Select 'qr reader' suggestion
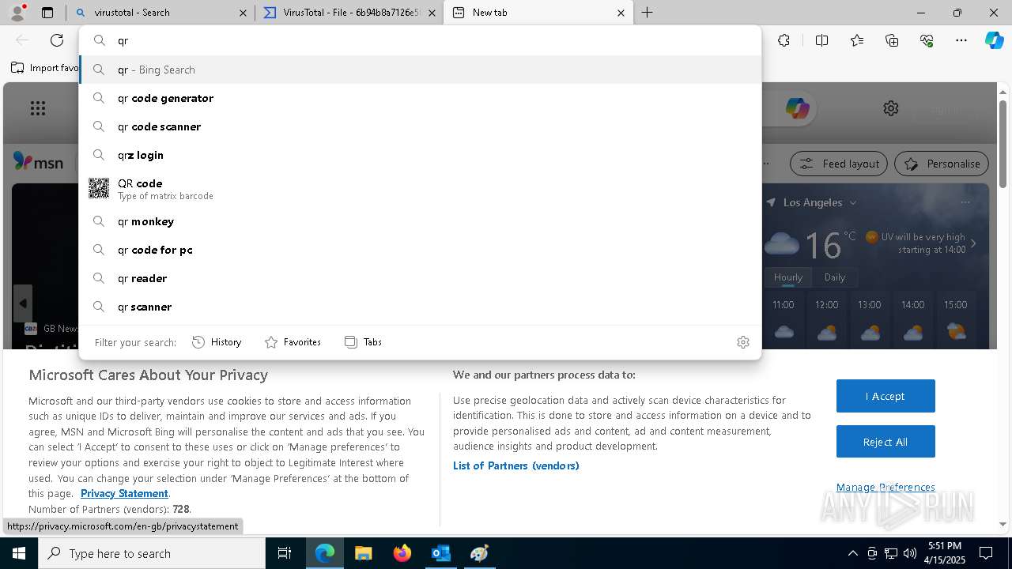Image resolution: width=1012 pixels, height=569 pixels. click(x=420, y=278)
